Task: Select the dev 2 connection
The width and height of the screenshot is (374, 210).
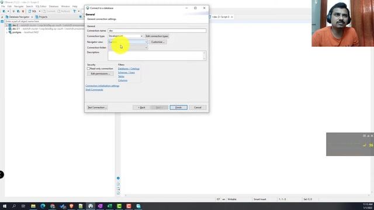Action: tap(15, 25)
